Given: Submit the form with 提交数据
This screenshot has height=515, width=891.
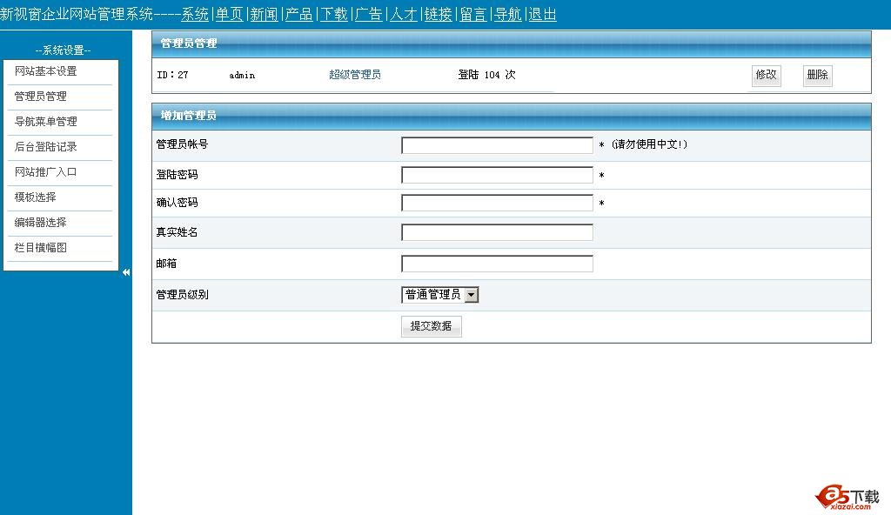Looking at the screenshot, I should (x=431, y=326).
